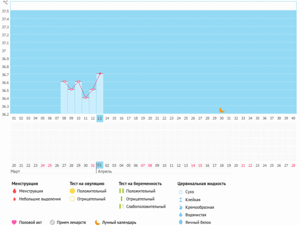The height and width of the screenshot is (225, 300).
Task: Select the empty Отрицательный ovulation test circle
Action: (72, 199)
